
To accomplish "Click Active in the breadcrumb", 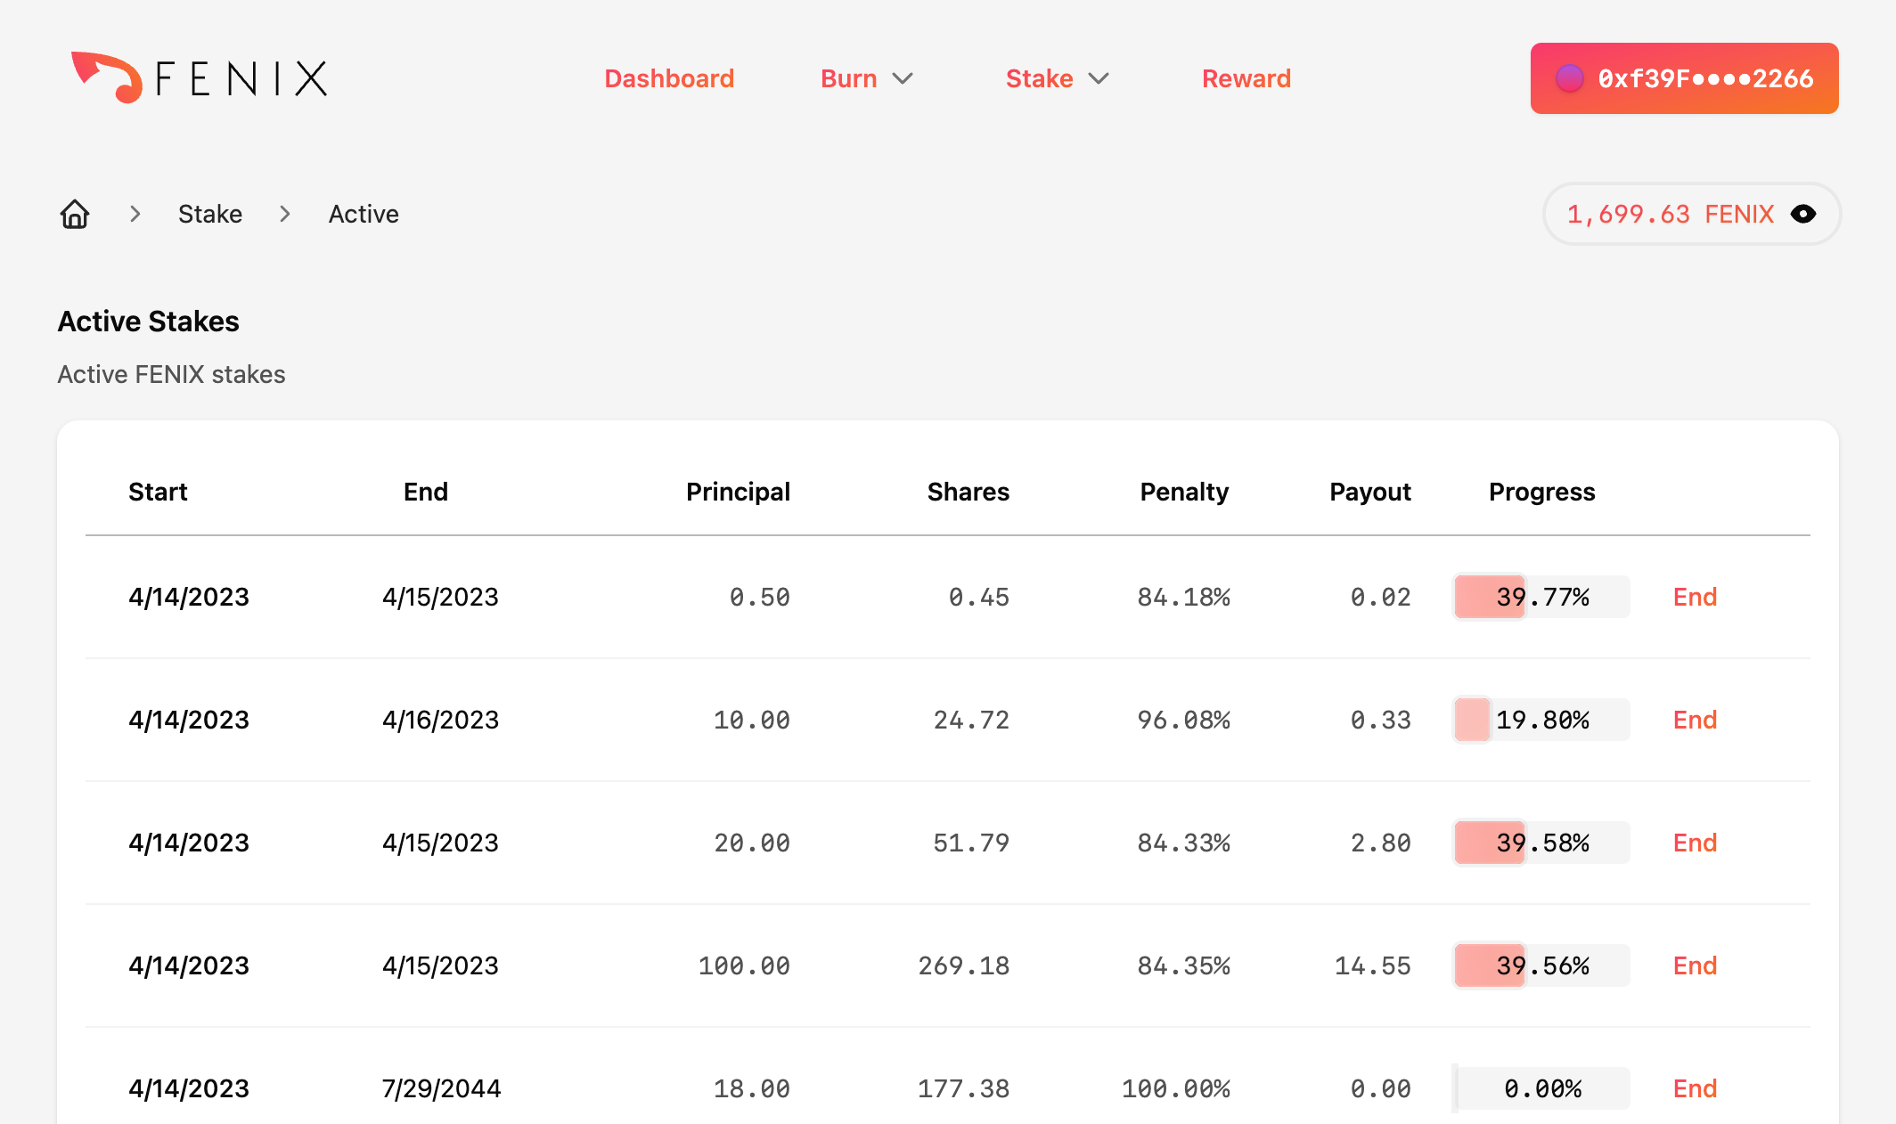I will 364,214.
